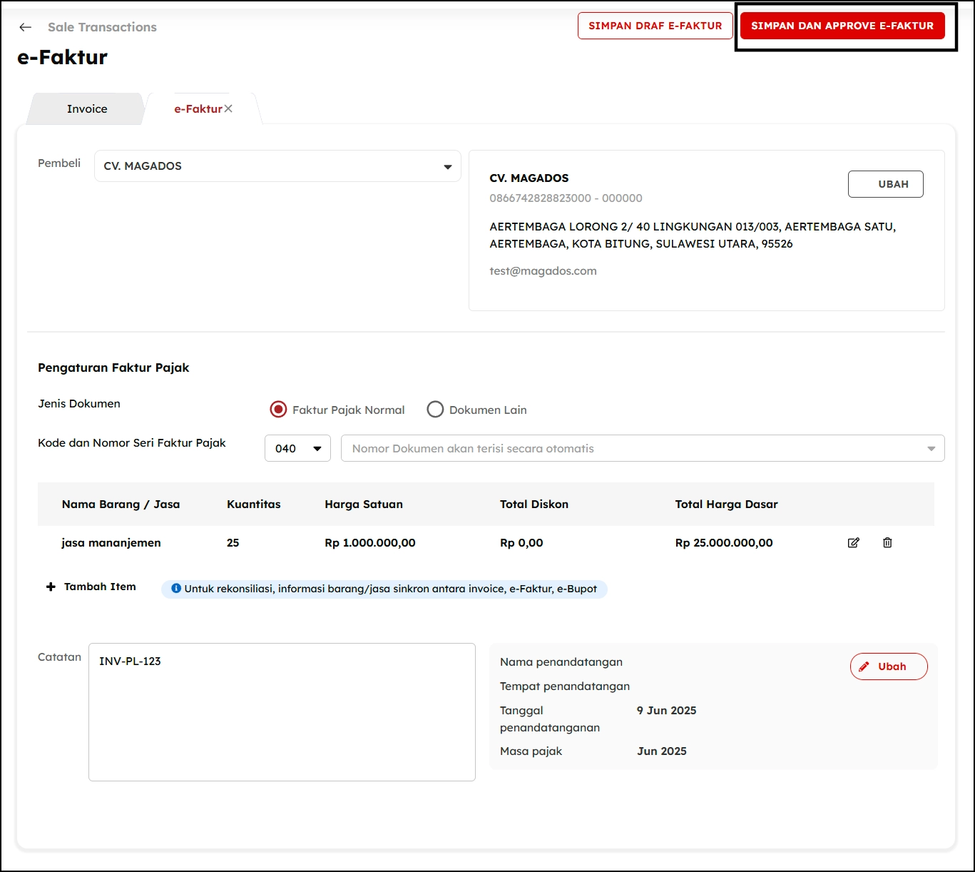Click the total Rp 25.000.000,00 cell
The height and width of the screenshot is (872, 975).
pos(724,542)
